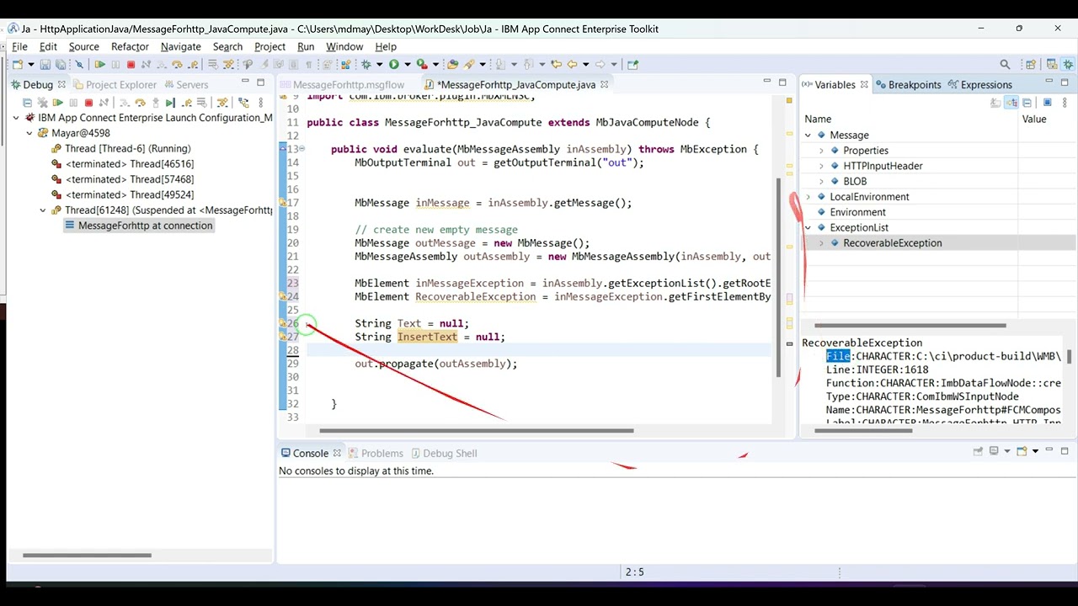Close the MessageForhttp_JavaCompute.java tab
Viewport: 1078px width, 606px height.
[605, 84]
